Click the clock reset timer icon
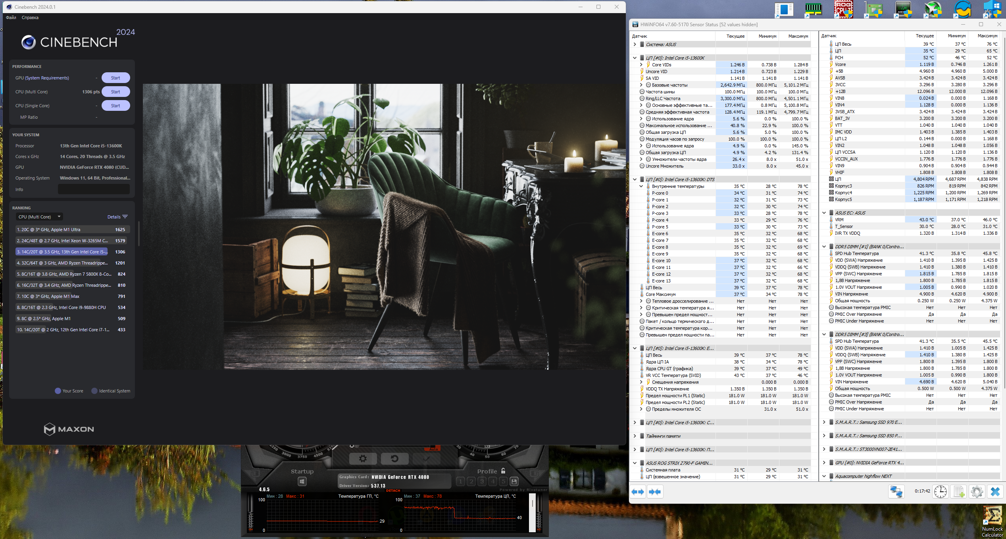The image size is (1006, 539). (x=940, y=491)
